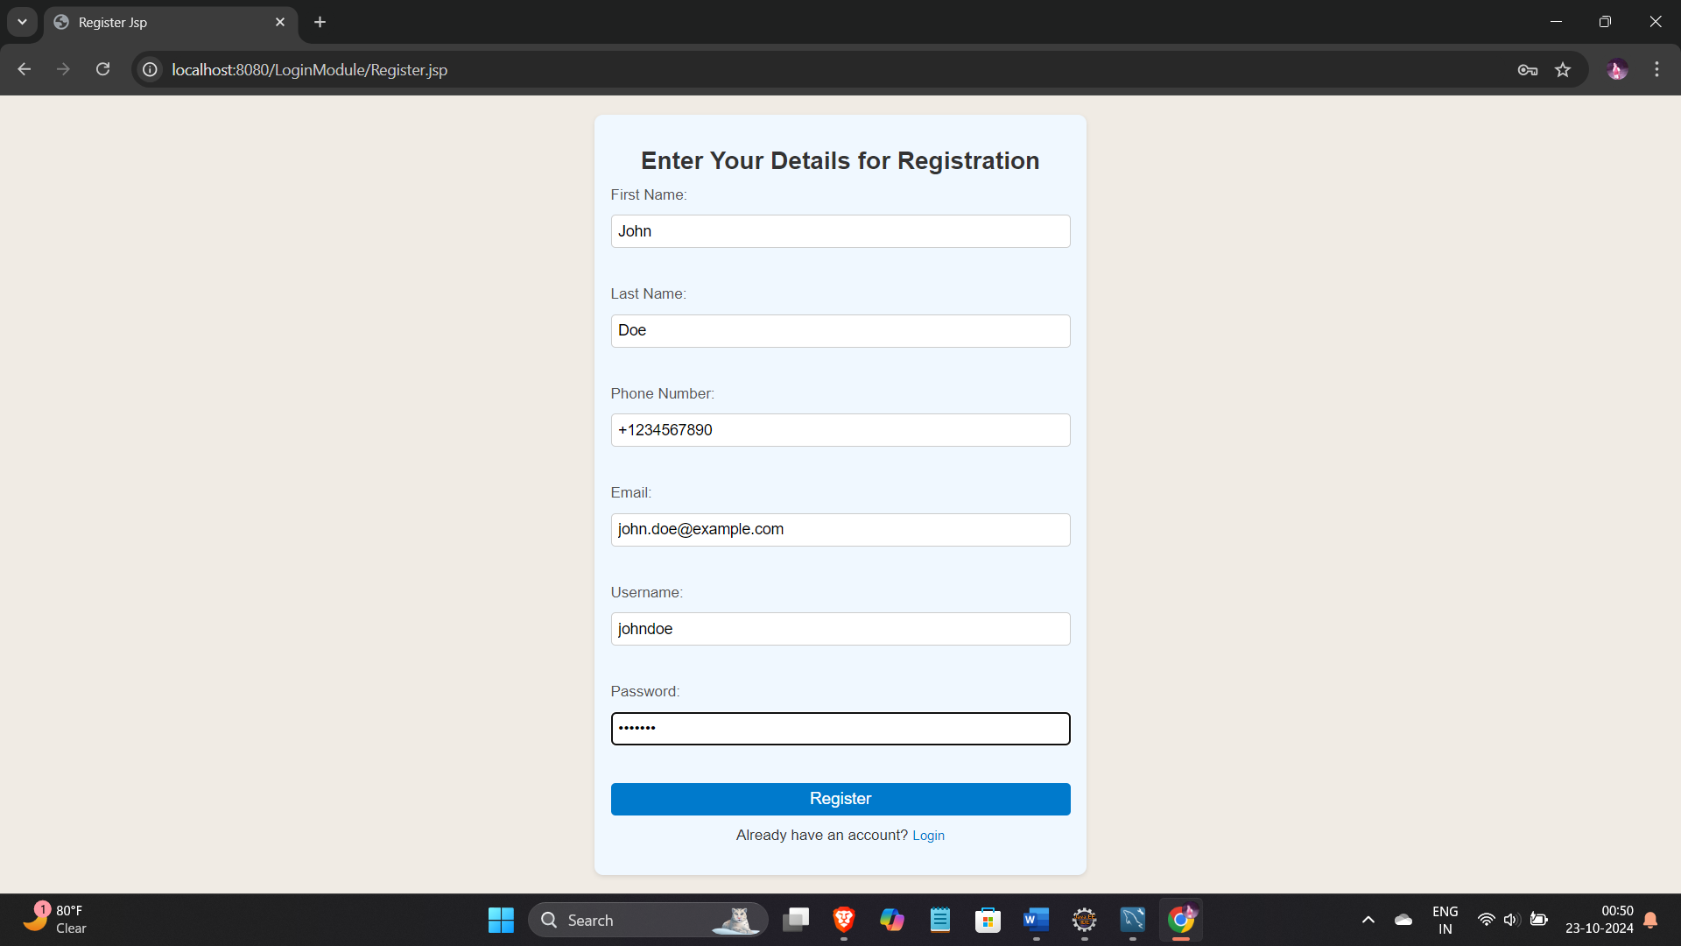
Task: Click the address bar URL
Action: click(309, 70)
